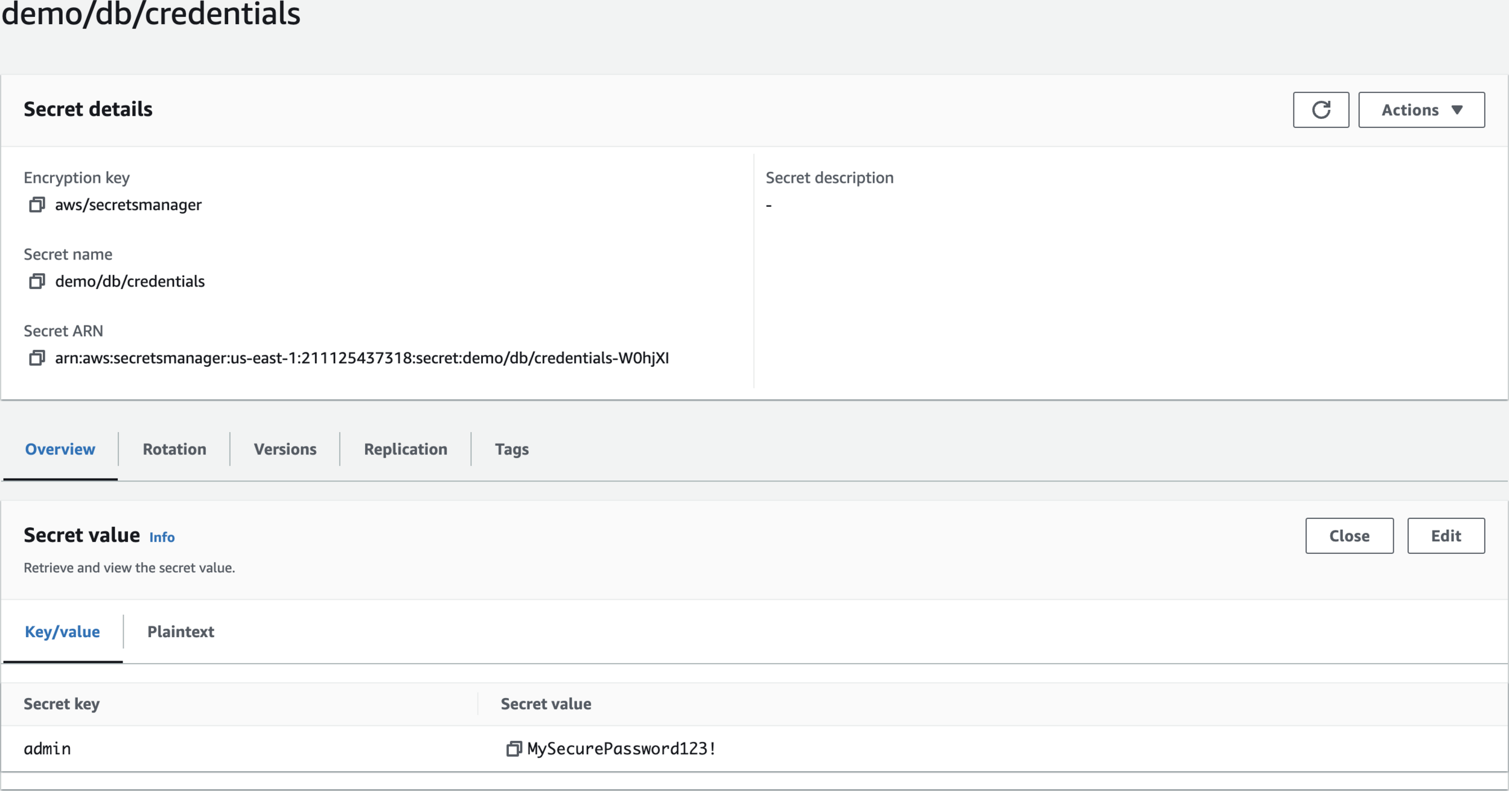Switch to Plaintext view
This screenshot has width=1509, height=791.
(x=180, y=632)
